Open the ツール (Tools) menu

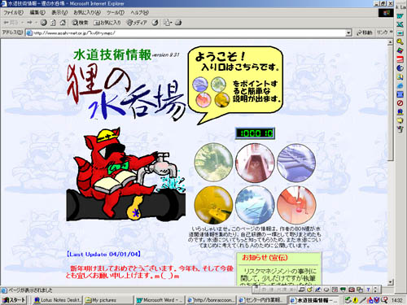(x=116, y=12)
